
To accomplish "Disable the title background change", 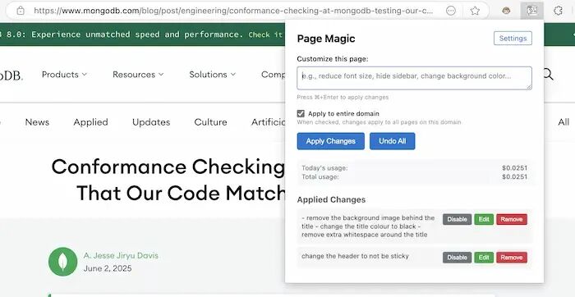I will point(457,219).
